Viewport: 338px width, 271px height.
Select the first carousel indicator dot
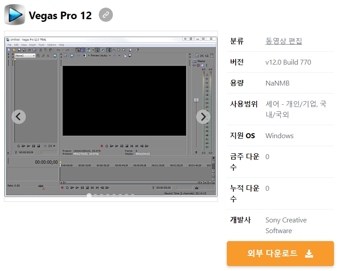[x=89, y=195]
